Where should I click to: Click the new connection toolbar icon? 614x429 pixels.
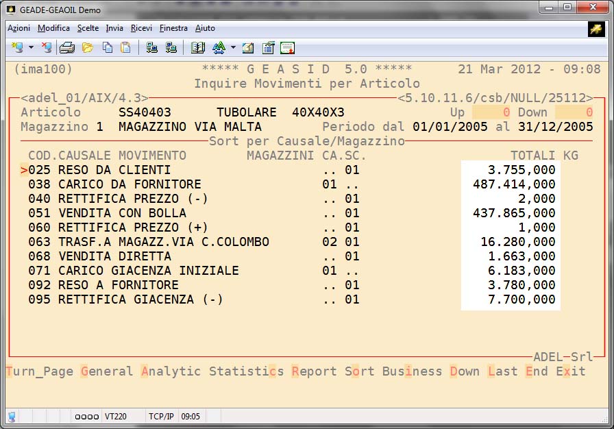point(18,48)
